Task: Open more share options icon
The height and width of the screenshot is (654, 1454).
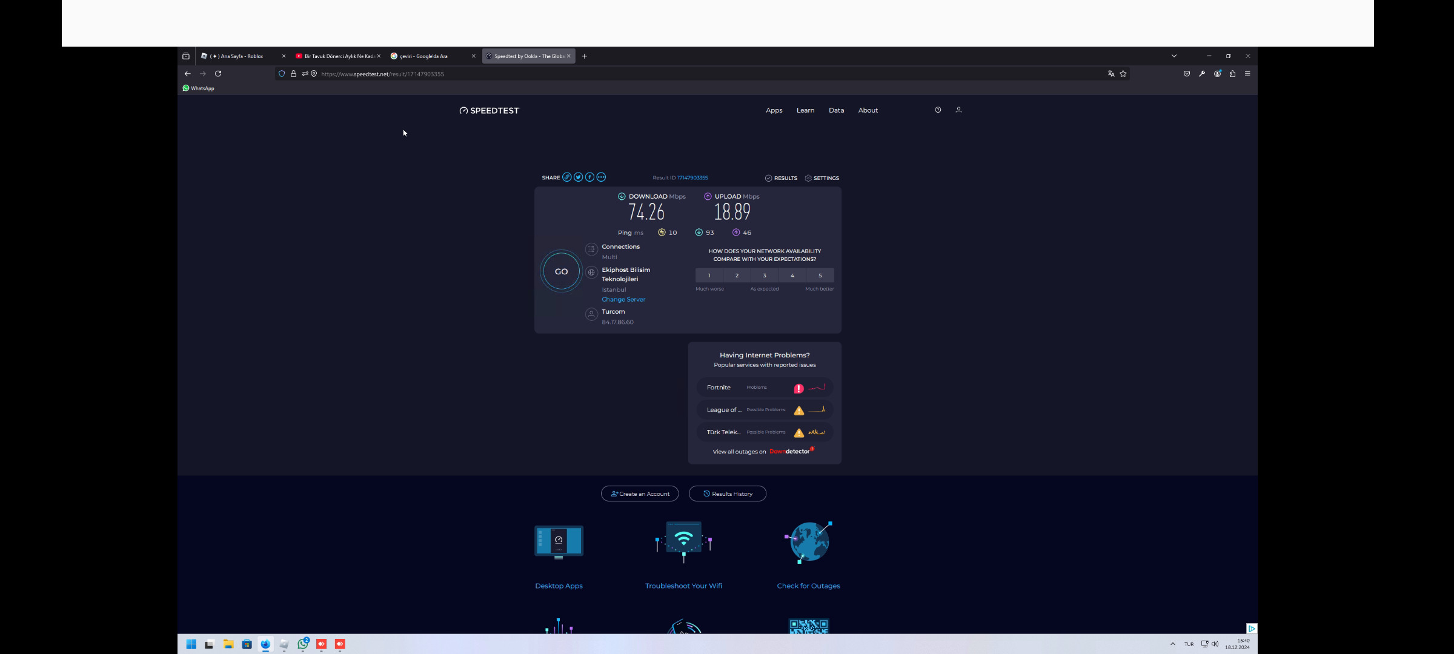Action: tap(601, 177)
